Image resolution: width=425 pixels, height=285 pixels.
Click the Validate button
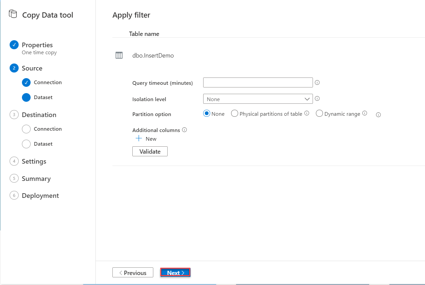[150, 151]
